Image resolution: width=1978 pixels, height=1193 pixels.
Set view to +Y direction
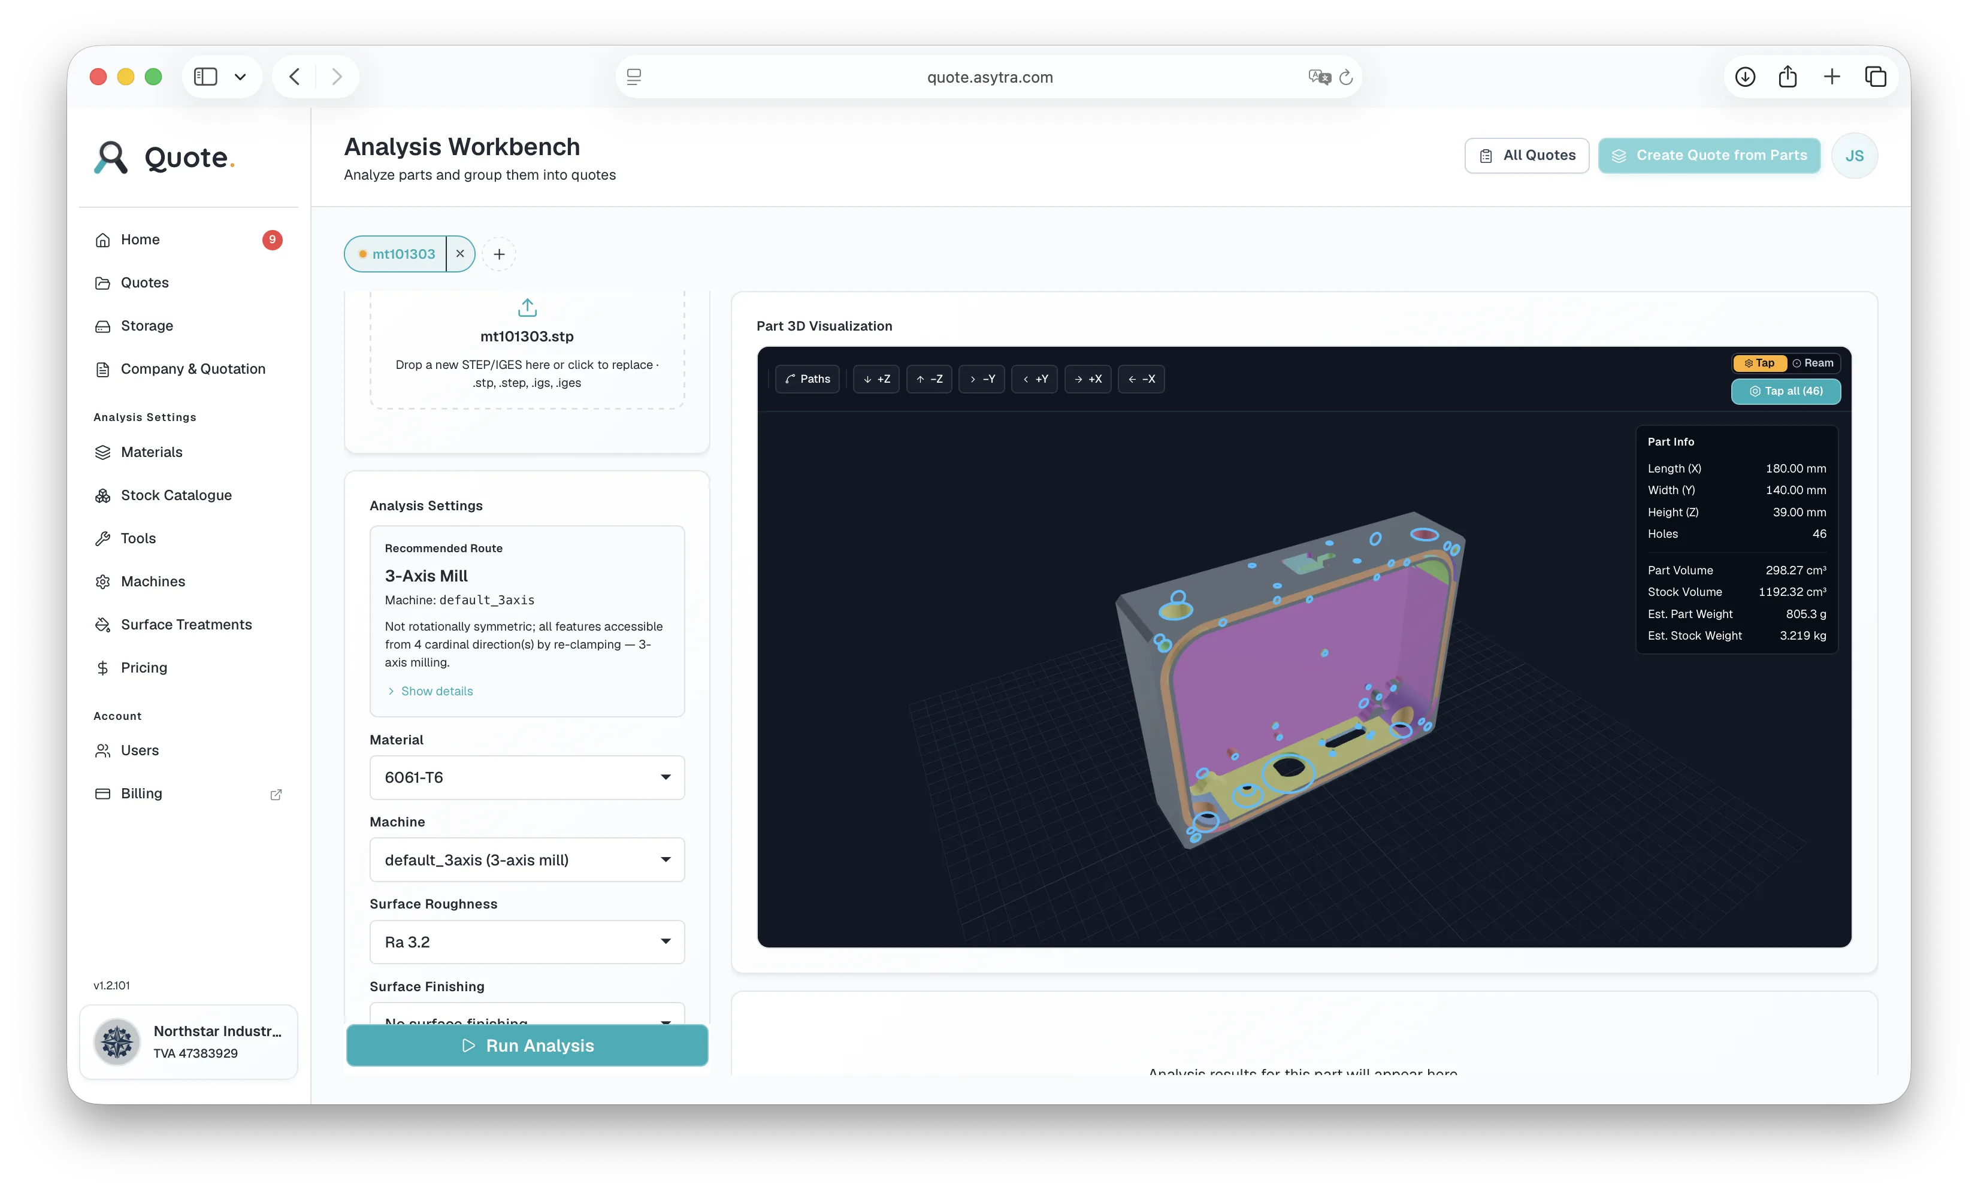[x=1035, y=379]
